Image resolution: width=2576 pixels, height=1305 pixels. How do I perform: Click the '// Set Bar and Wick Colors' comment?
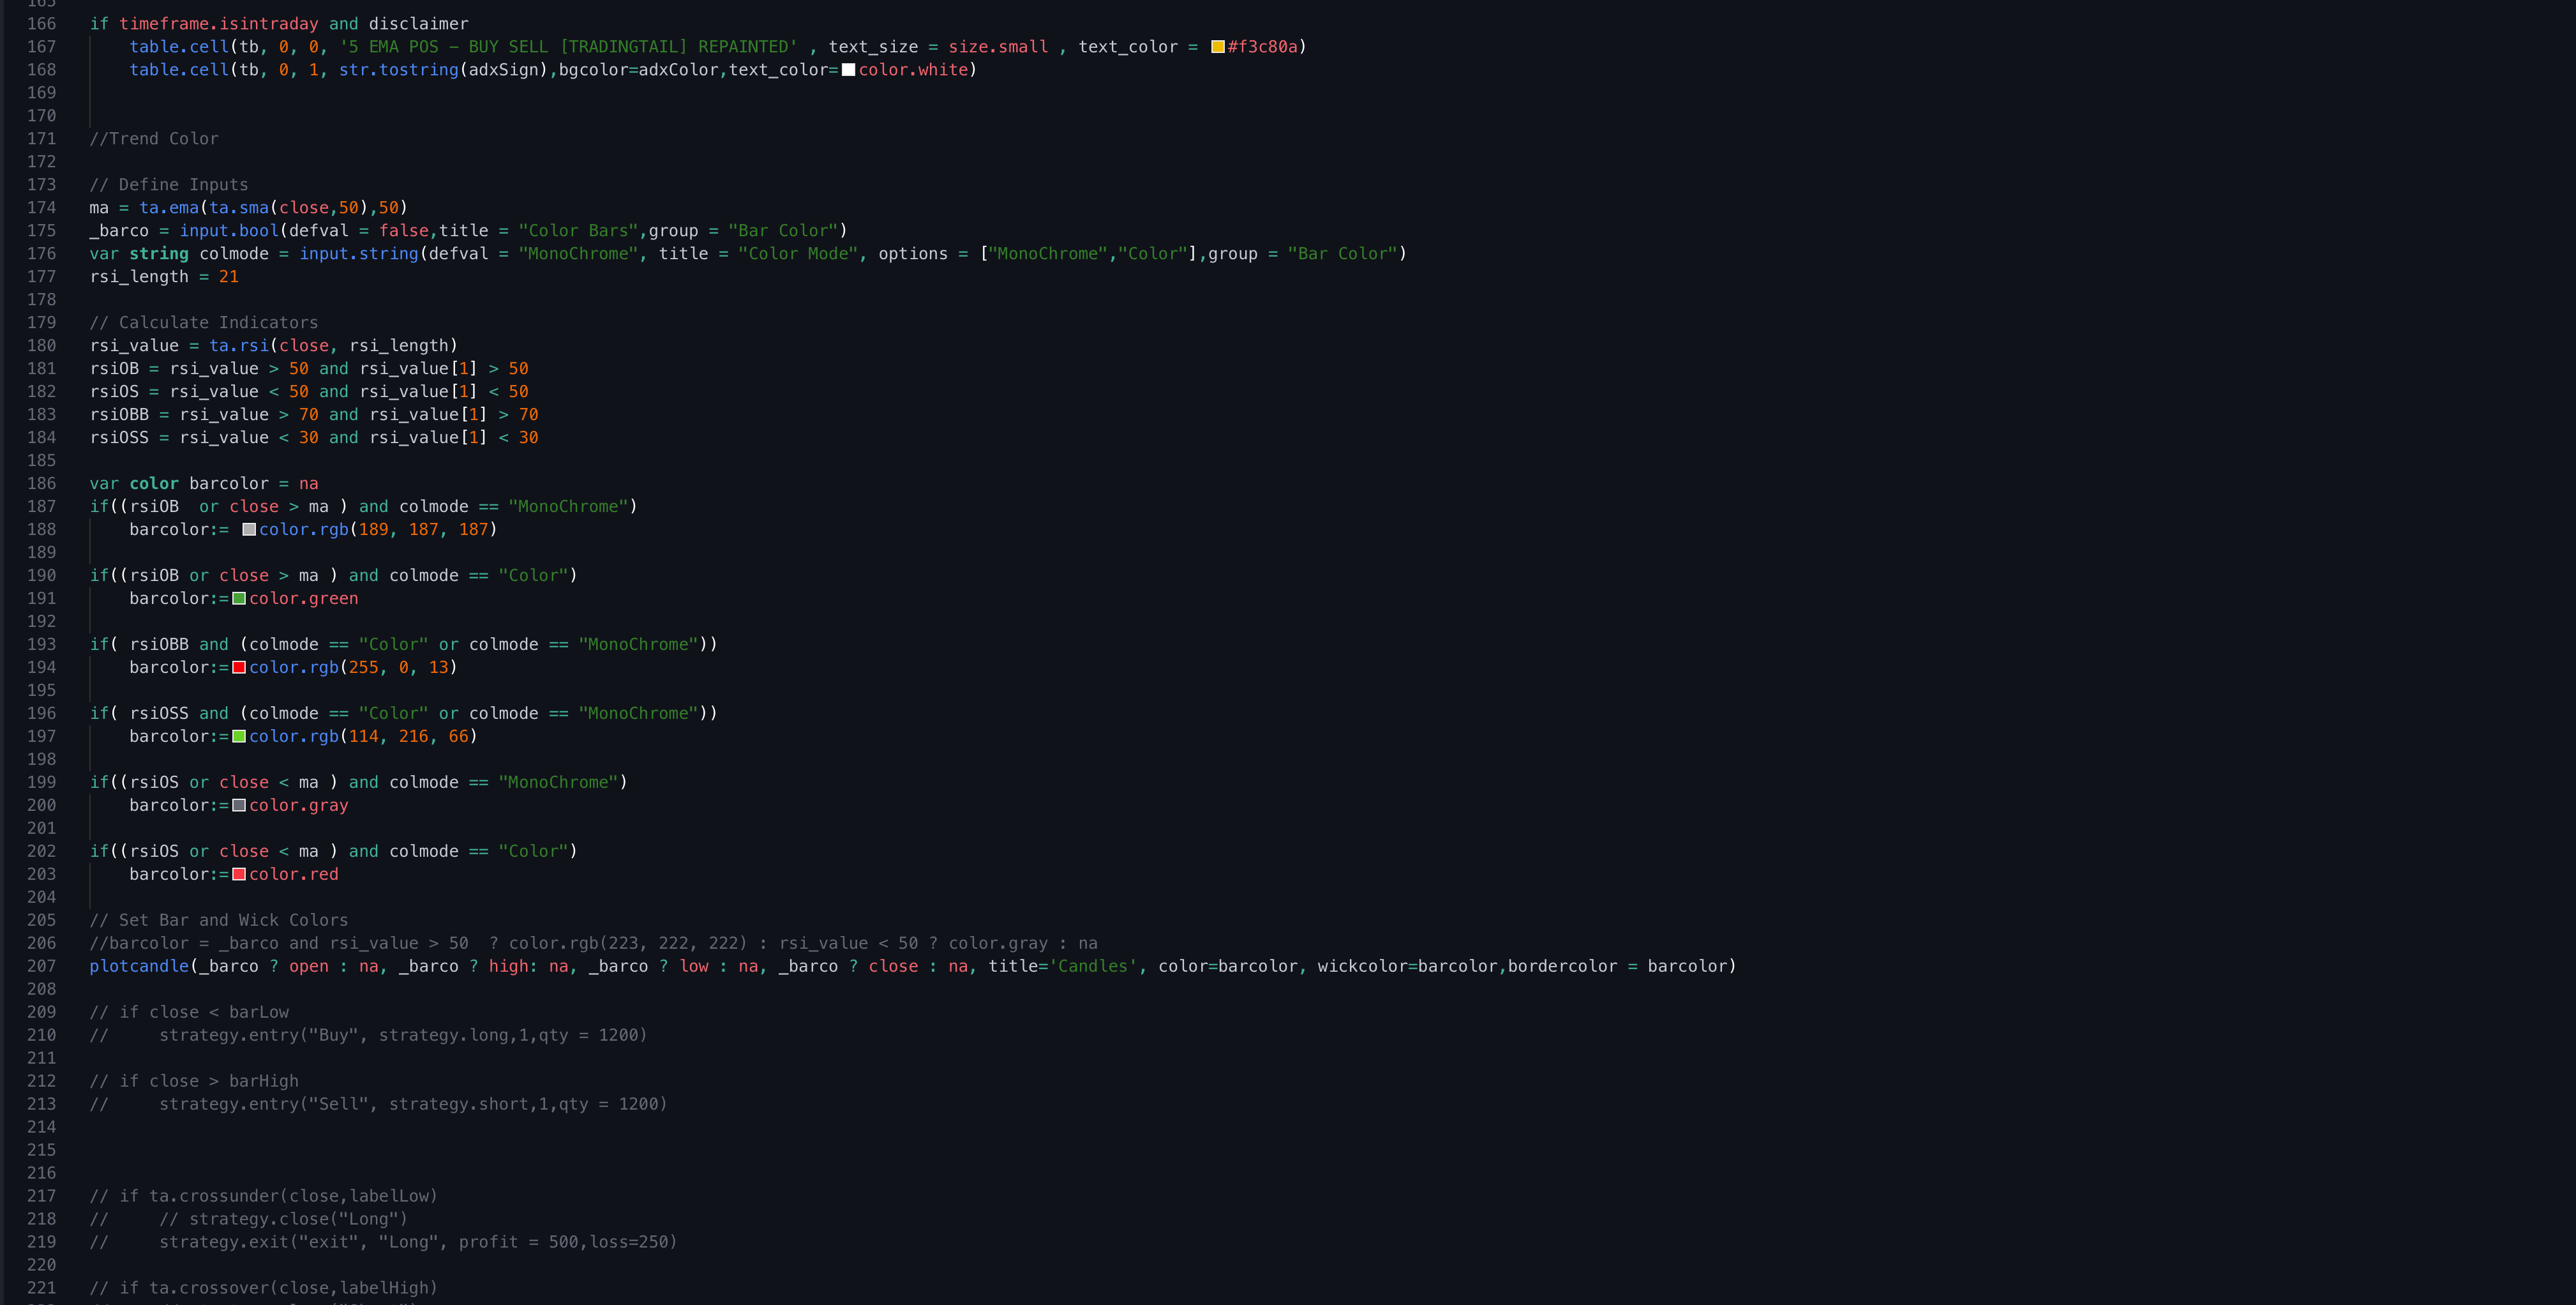click(219, 920)
